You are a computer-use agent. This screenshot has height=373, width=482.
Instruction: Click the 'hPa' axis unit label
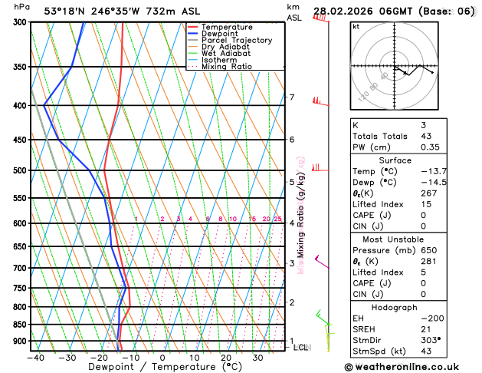click(21, 7)
